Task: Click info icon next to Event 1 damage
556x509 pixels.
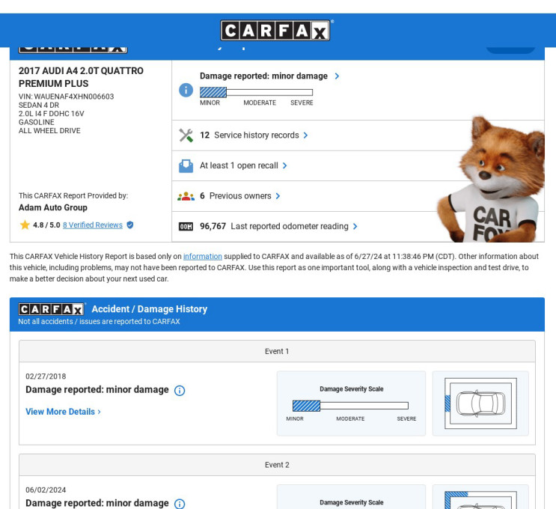Action: click(180, 391)
